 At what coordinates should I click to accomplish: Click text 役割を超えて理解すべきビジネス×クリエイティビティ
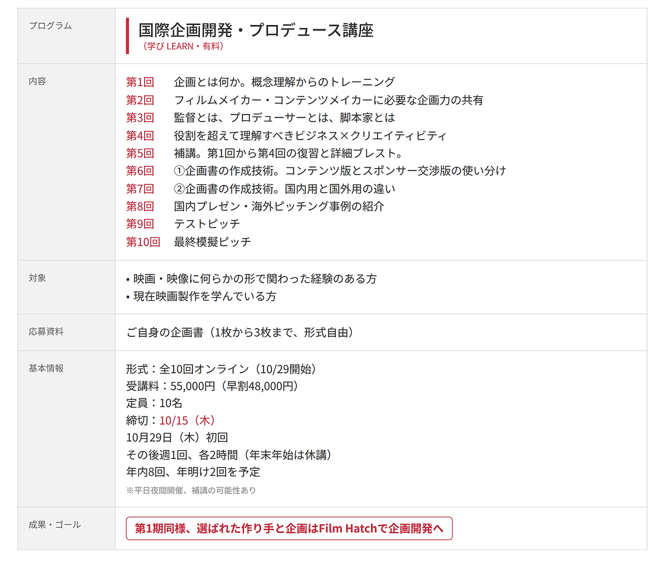(x=310, y=136)
